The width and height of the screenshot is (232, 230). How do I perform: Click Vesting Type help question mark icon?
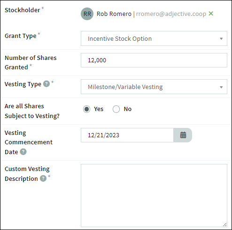coord(46,84)
